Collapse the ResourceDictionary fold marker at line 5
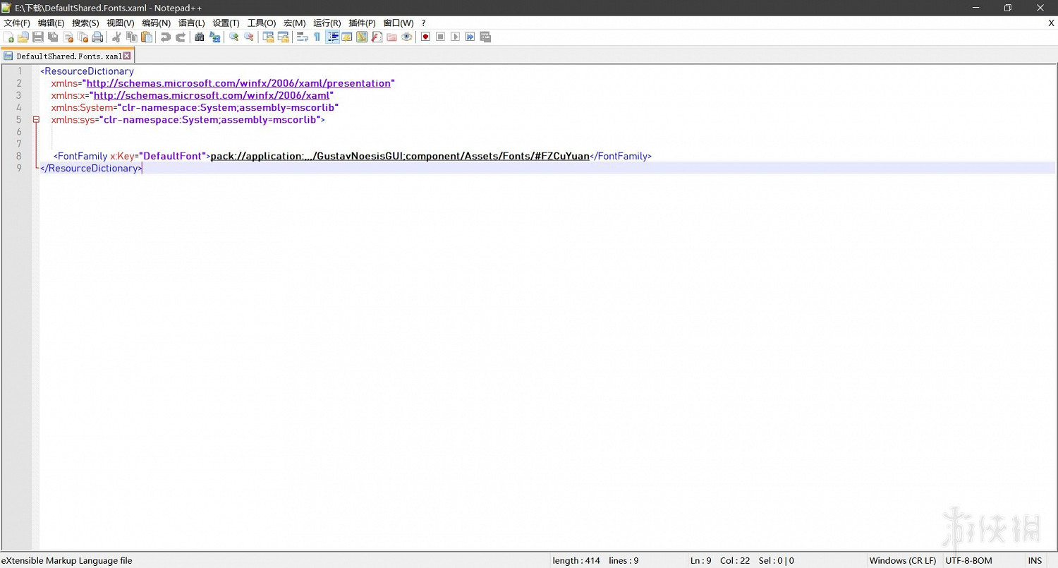 [36, 120]
